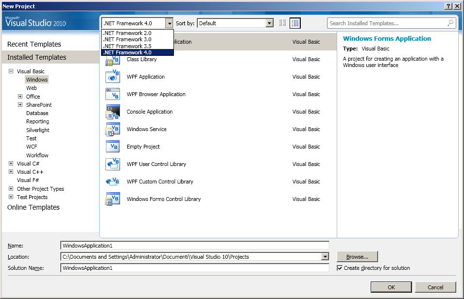464x299 pixels.
Task: Click the Empty Project template icon
Action: [112, 147]
